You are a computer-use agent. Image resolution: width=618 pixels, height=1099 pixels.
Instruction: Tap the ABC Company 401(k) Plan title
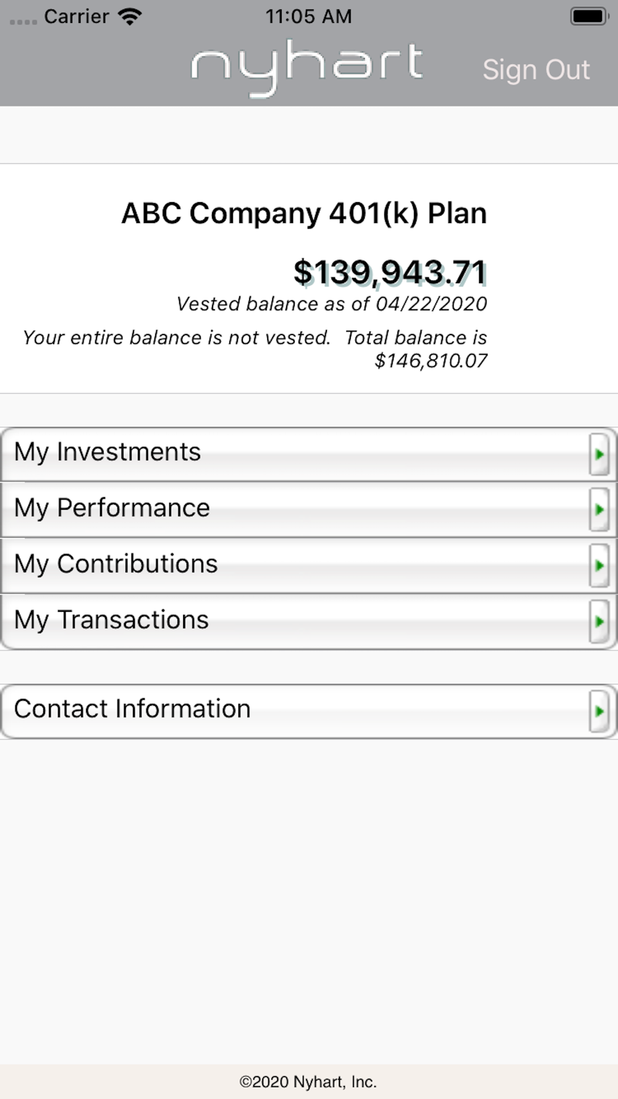(304, 213)
